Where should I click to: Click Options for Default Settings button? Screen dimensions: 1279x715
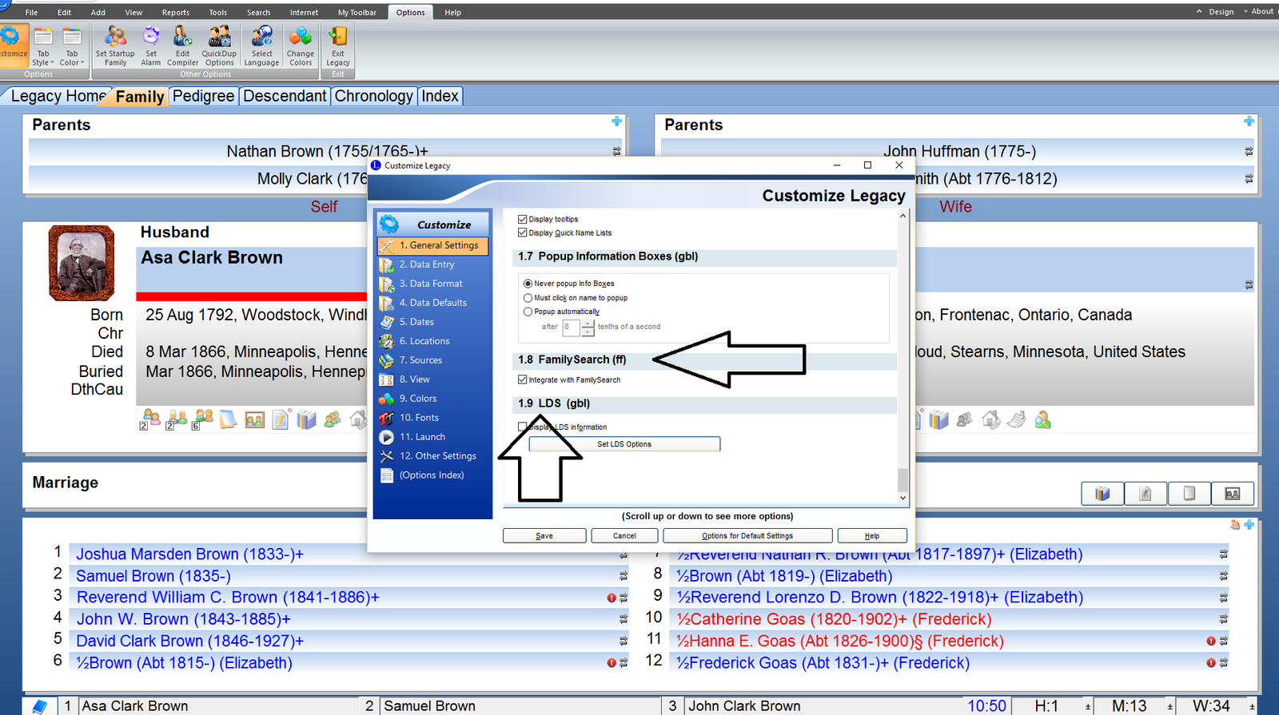click(747, 536)
